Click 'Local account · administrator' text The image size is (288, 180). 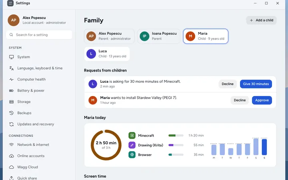pyautogui.click(x=44, y=23)
